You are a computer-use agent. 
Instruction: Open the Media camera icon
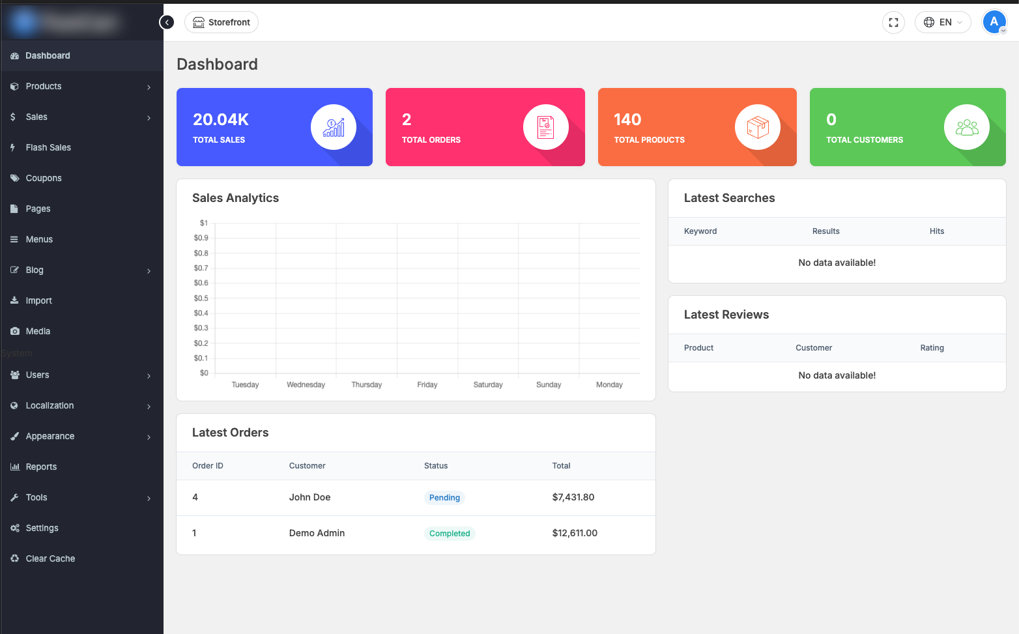pos(14,331)
